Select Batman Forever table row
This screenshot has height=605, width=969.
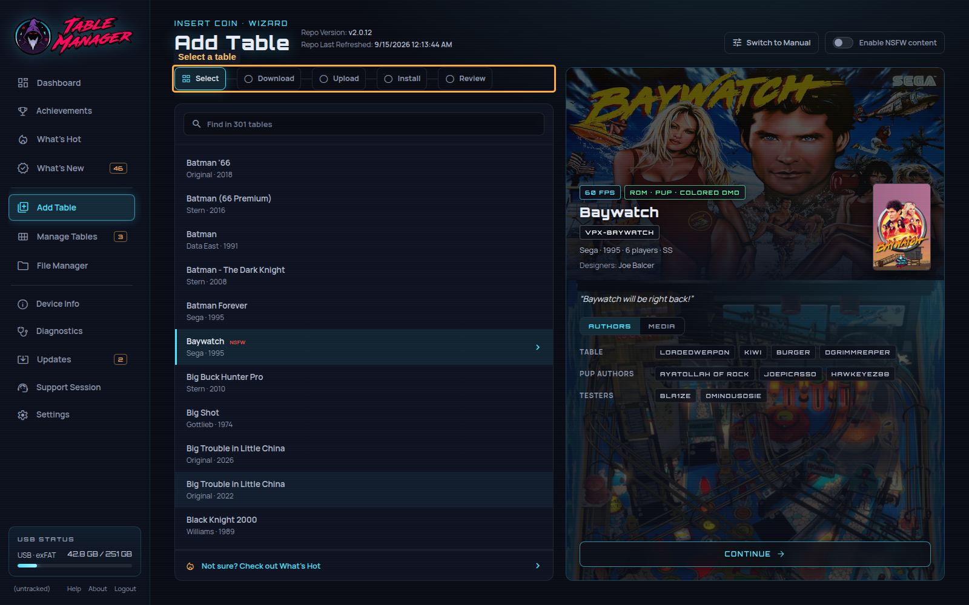(364, 312)
